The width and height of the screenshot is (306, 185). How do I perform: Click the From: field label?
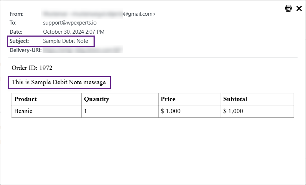click(x=17, y=14)
